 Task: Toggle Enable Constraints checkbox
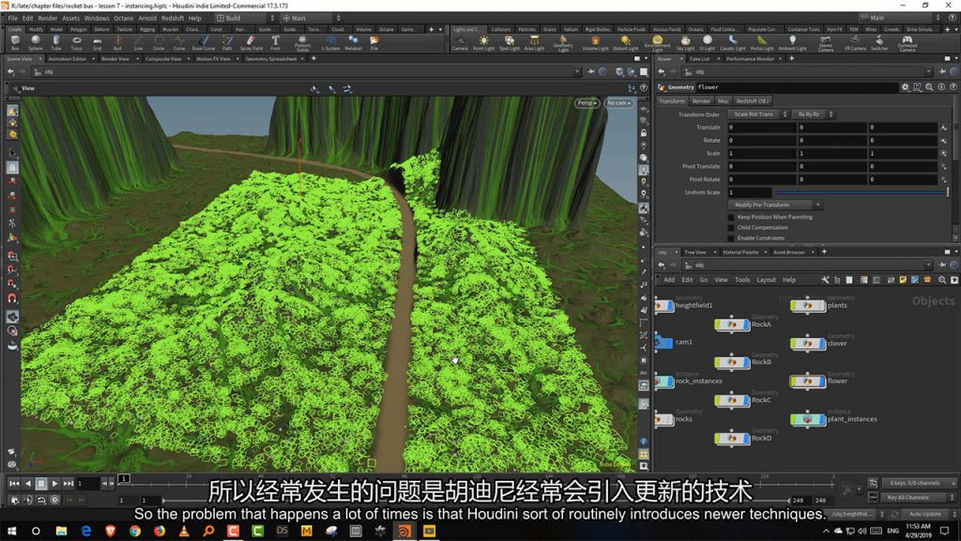click(730, 238)
